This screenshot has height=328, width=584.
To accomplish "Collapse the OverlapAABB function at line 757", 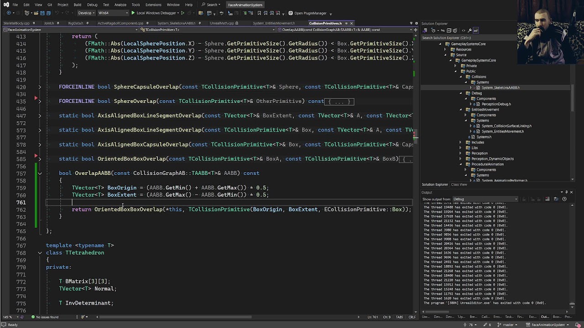I will 40,173.
